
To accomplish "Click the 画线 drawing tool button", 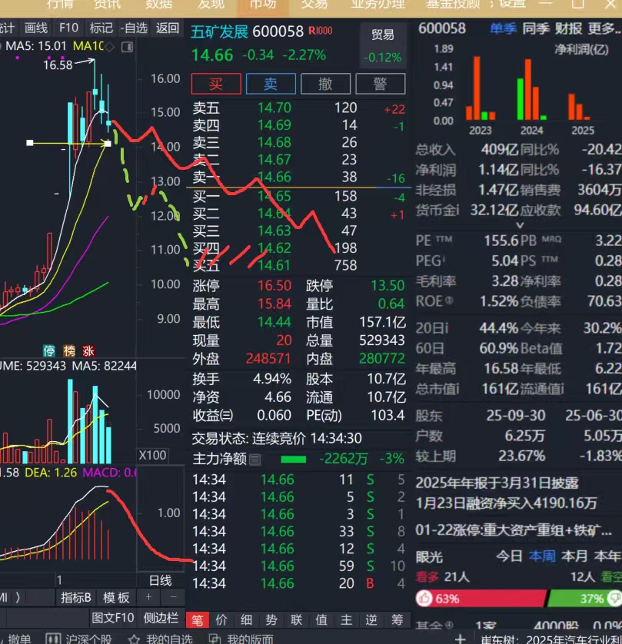I will click(36, 28).
